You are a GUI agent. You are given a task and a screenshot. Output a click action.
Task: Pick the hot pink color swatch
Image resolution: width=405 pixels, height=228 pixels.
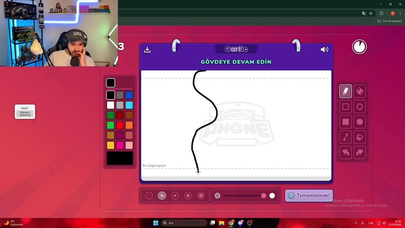coord(120,145)
